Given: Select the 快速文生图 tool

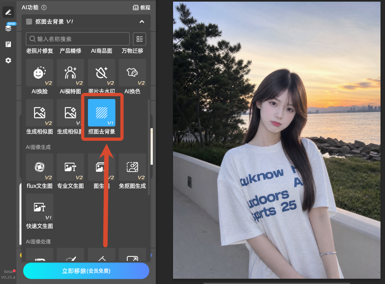Looking at the screenshot, I should [40, 207].
